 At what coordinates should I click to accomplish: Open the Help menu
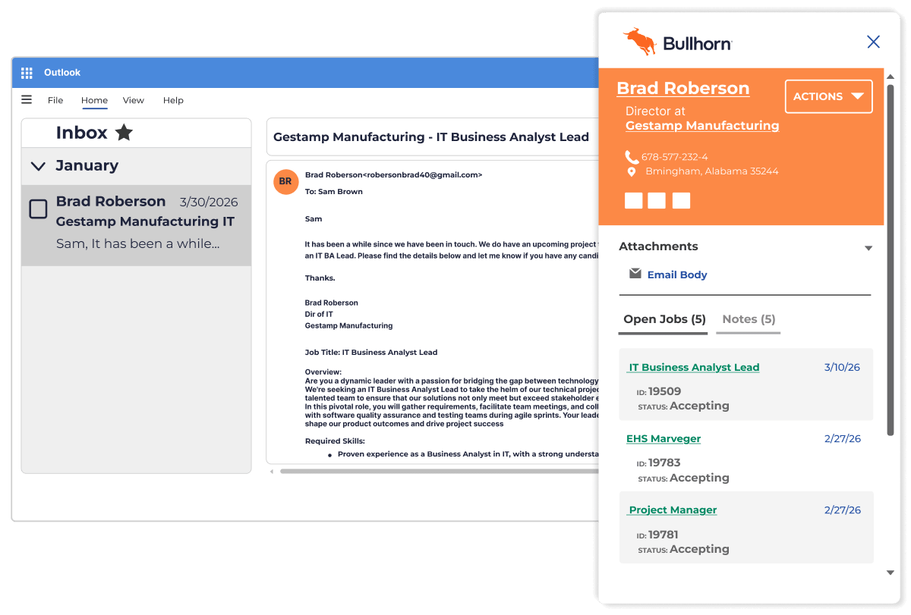[x=173, y=100]
